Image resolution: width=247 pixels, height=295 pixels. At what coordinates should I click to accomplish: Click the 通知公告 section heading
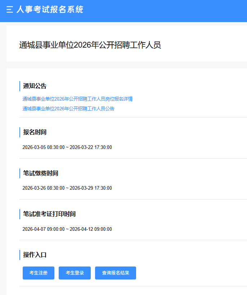point(35,86)
